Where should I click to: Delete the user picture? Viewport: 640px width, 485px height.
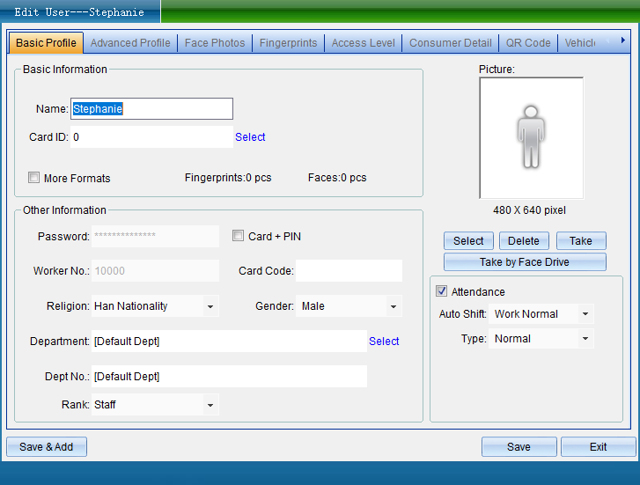pos(524,241)
